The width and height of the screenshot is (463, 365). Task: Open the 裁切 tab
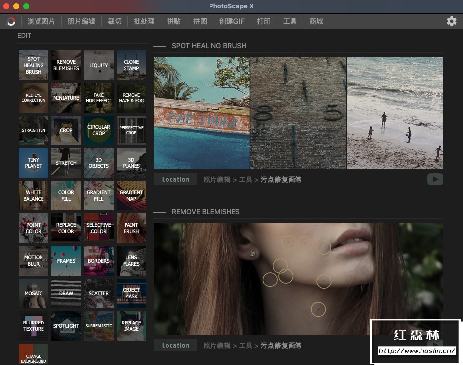114,21
